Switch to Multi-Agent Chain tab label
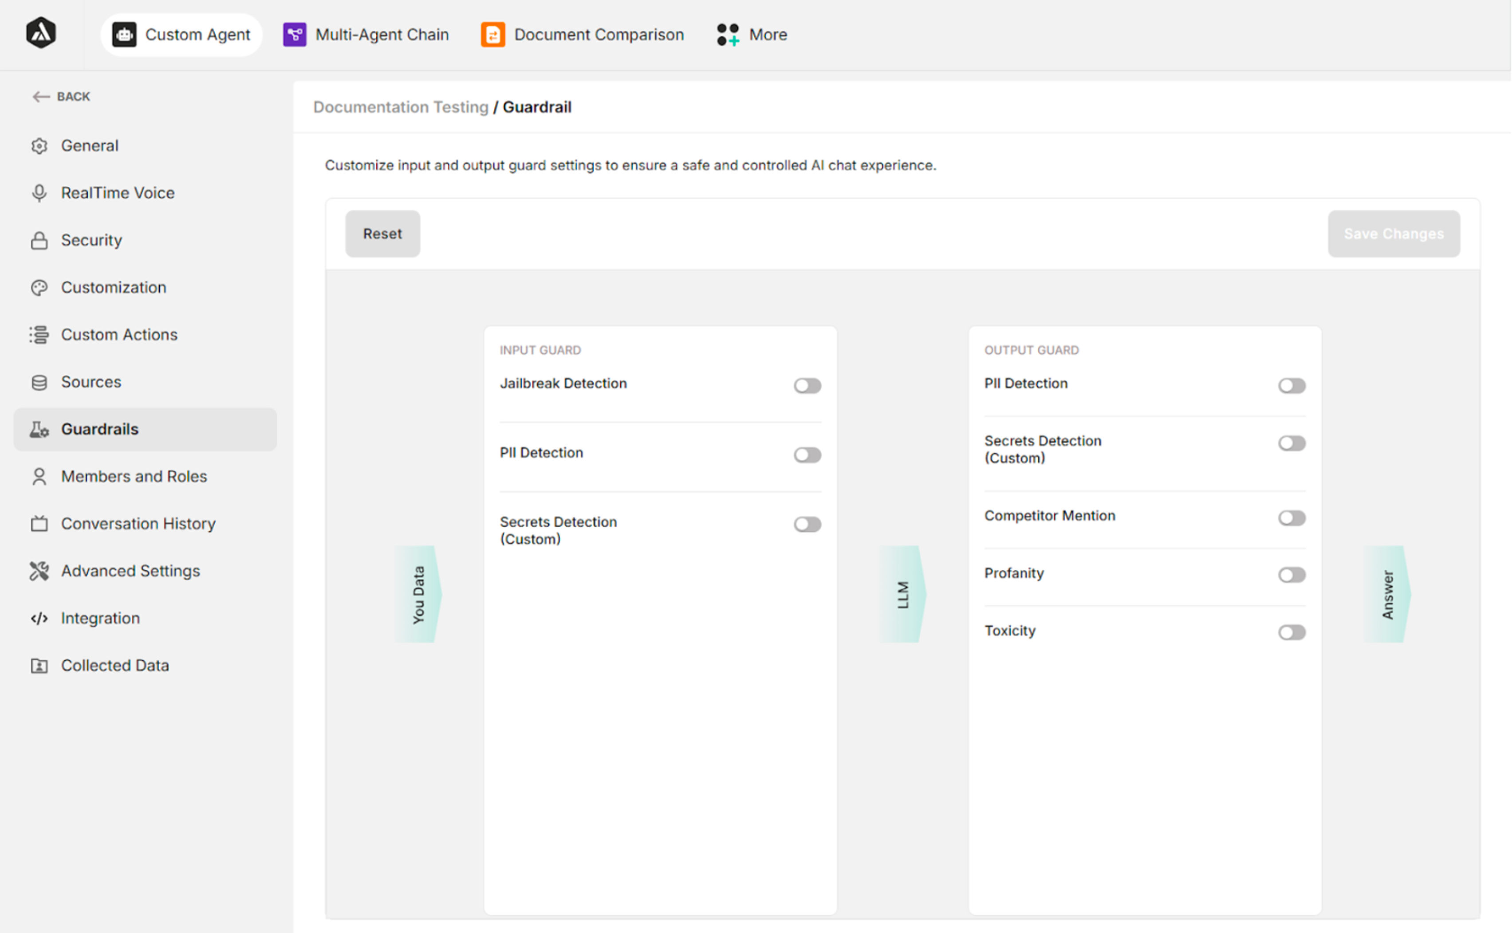 point(382,35)
